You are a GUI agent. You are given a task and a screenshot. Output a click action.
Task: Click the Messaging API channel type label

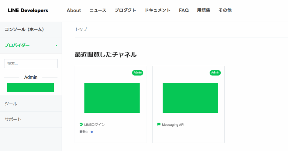173,125
